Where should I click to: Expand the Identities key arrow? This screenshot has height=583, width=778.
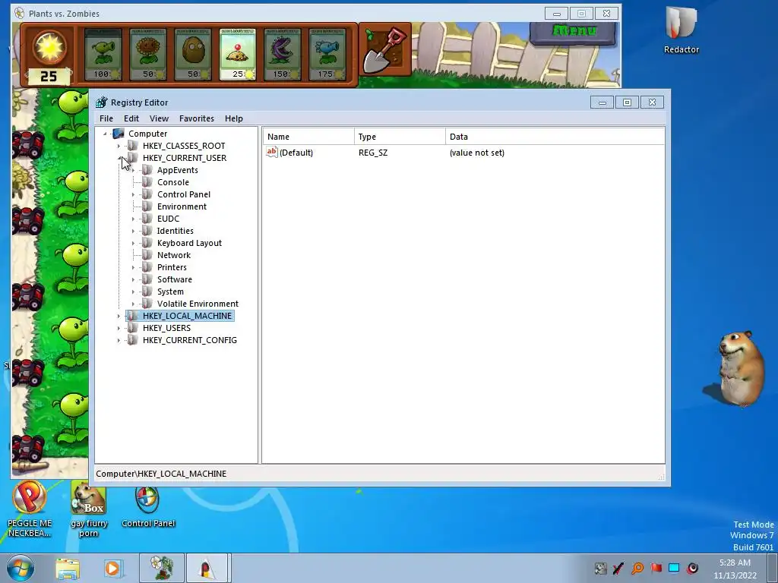[x=133, y=231]
